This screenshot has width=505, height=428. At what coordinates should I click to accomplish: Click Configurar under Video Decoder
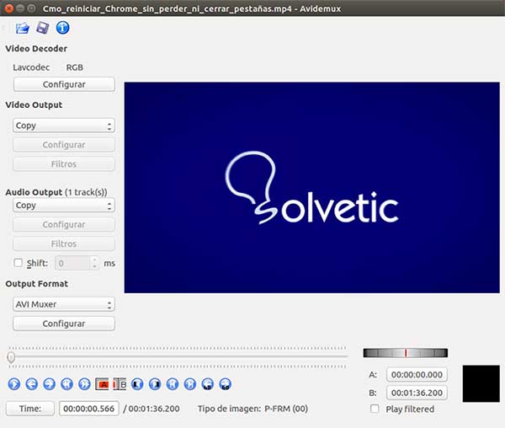pyautogui.click(x=64, y=84)
